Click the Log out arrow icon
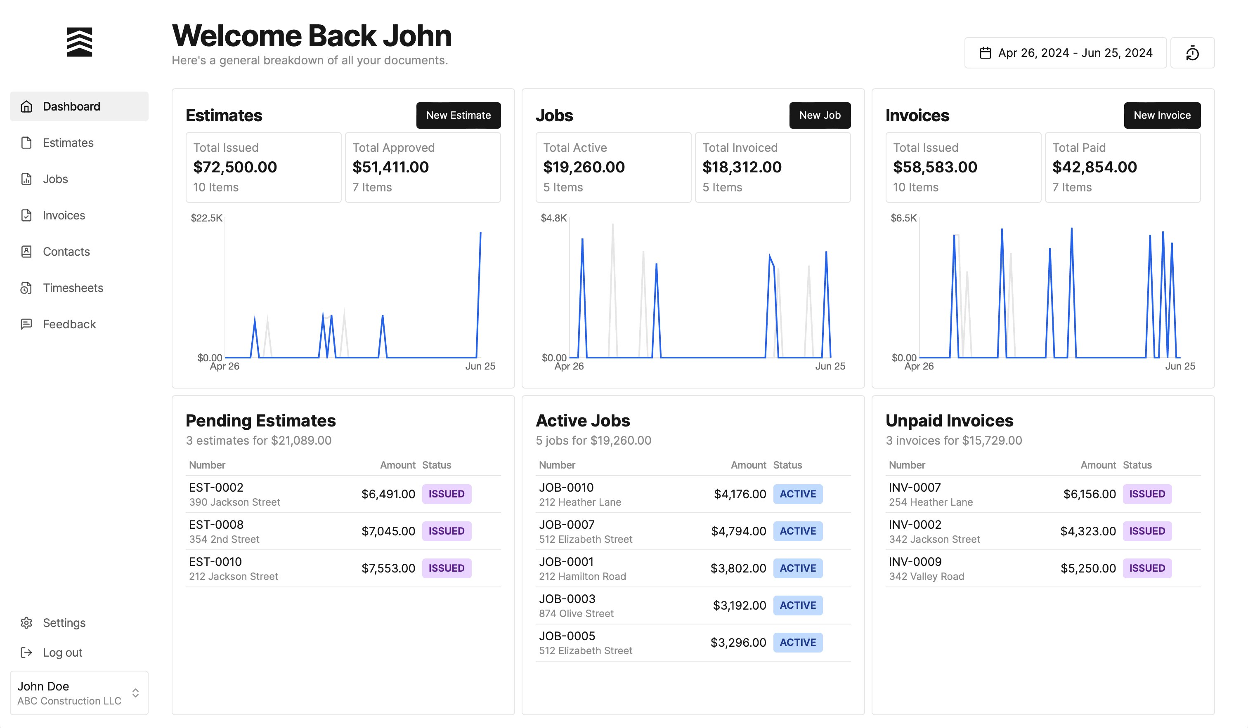 click(x=26, y=652)
